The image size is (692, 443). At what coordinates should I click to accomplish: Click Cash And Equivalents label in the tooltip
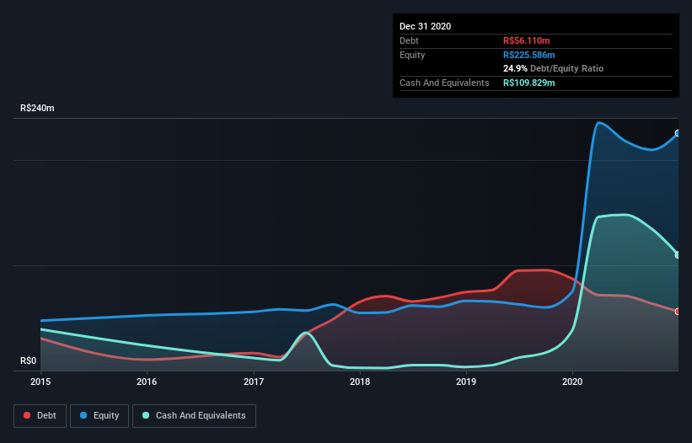[444, 83]
